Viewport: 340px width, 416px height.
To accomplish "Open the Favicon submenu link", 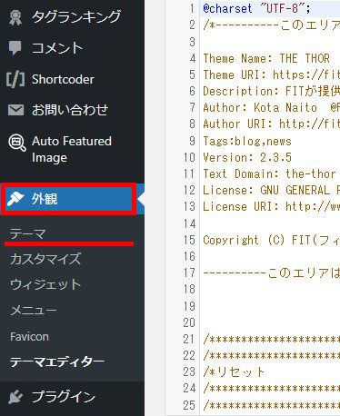I will [29, 337].
